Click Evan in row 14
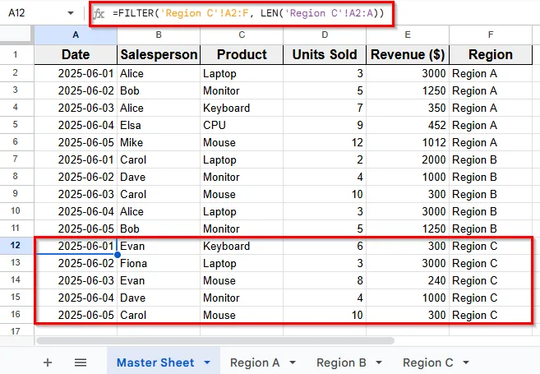 coord(159,280)
